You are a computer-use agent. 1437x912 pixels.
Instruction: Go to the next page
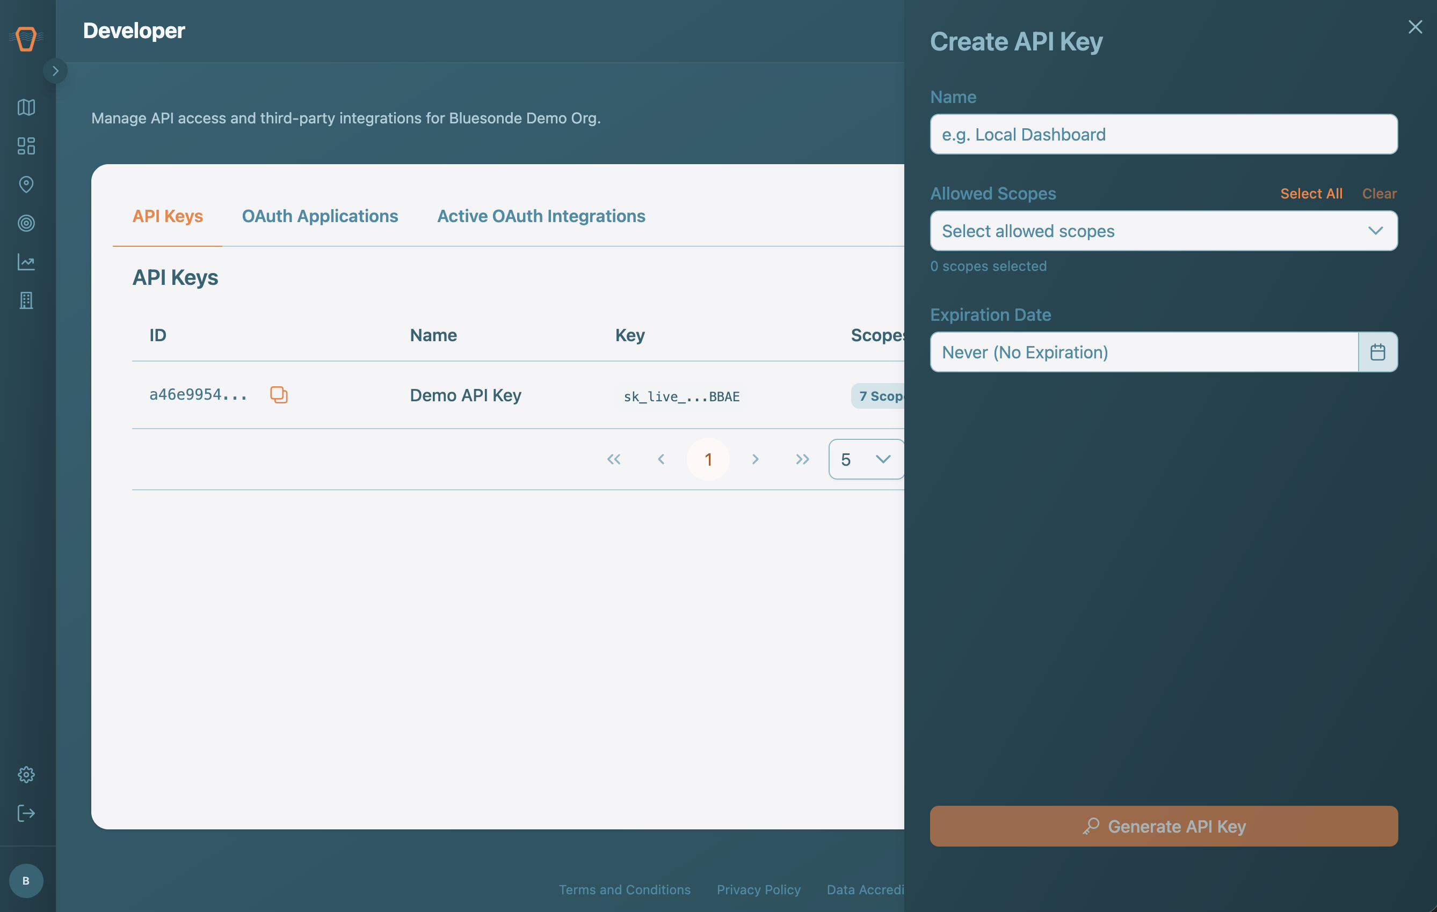click(756, 459)
